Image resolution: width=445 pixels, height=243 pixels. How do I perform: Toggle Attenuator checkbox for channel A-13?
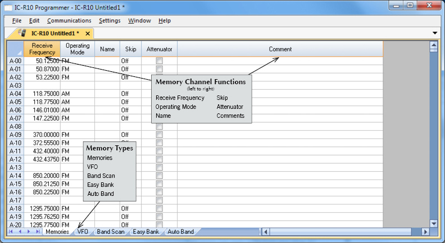(160, 168)
